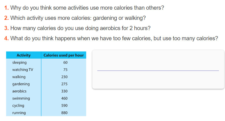
Task: Select the Calories used per hour header
Action: click(64, 55)
